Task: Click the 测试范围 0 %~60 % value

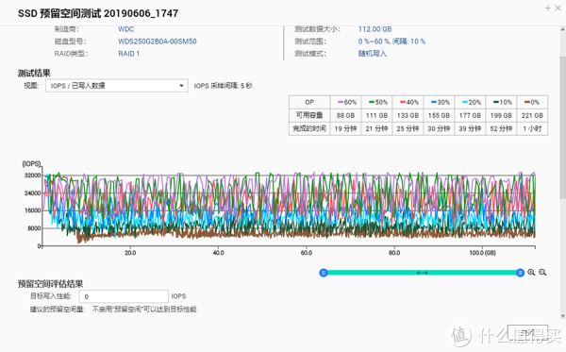Action: [391, 42]
